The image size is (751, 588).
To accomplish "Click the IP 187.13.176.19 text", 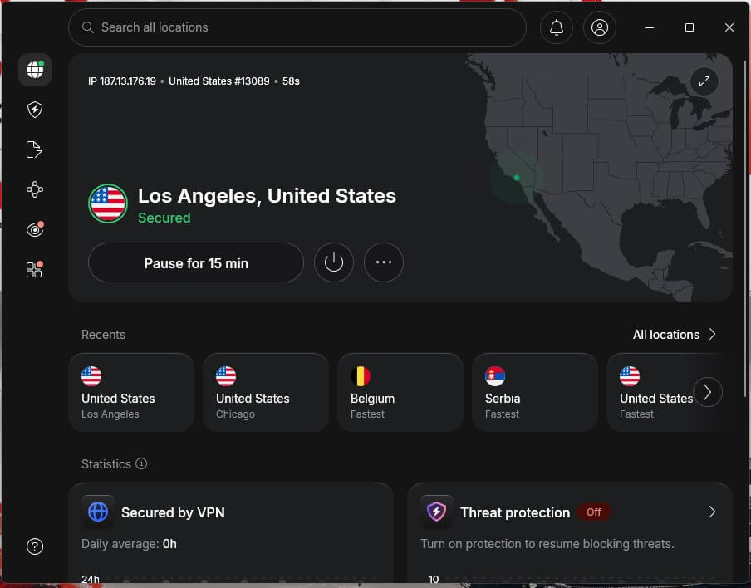I will pos(122,81).
